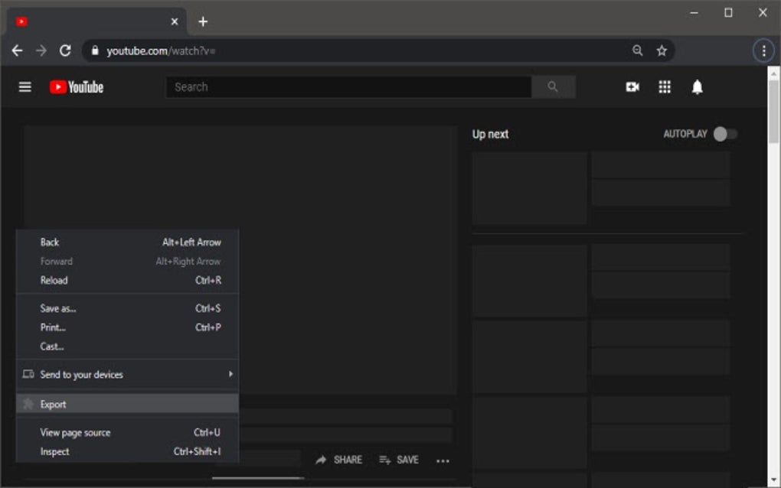
Task: Click the YouTube logo to go home
Action: coord(76,86)
